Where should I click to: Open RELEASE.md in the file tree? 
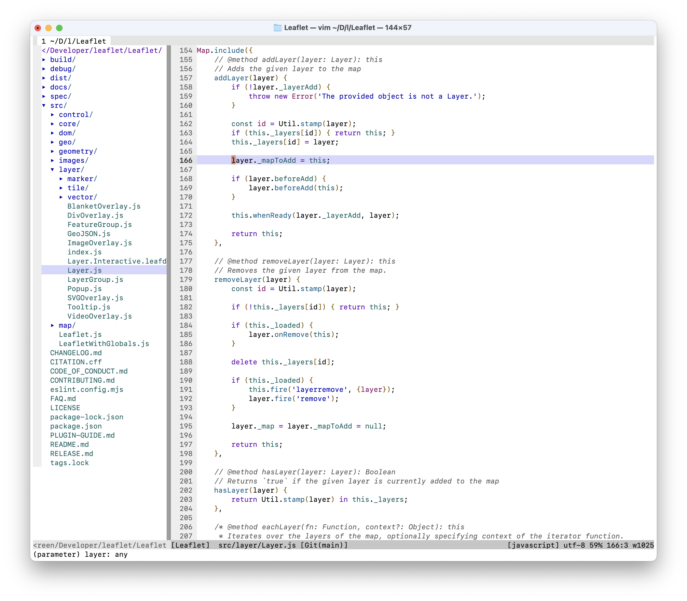point(72,454)
